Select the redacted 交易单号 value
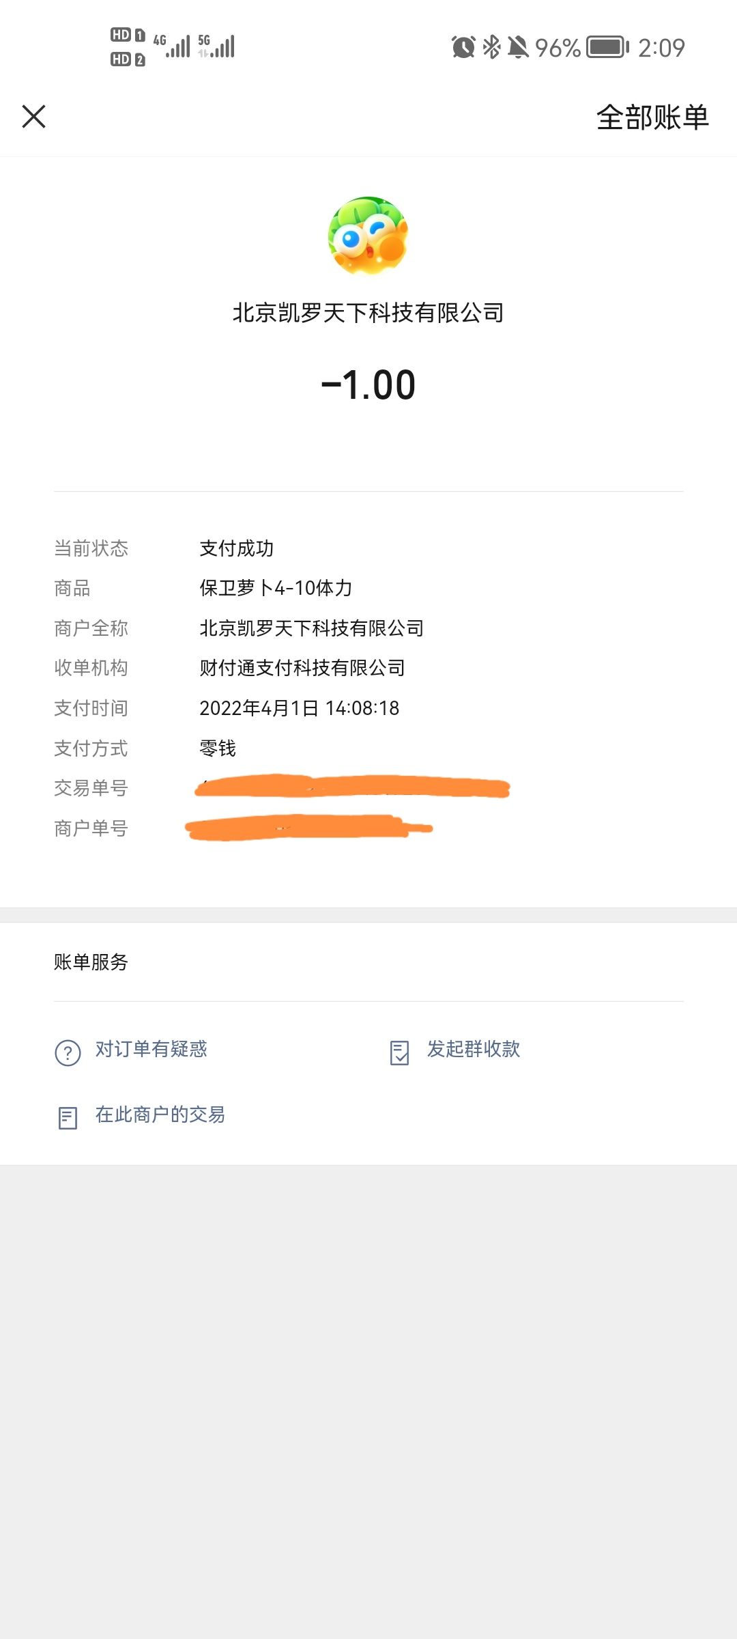Screen dimensions: 737x1639 (352, 786)
